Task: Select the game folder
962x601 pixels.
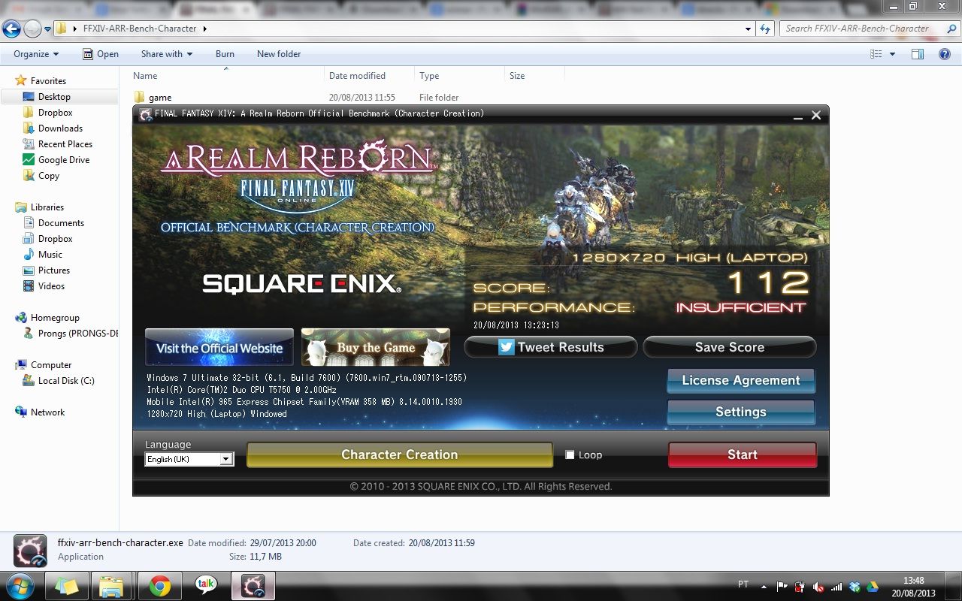Action: tap(160, 97)
